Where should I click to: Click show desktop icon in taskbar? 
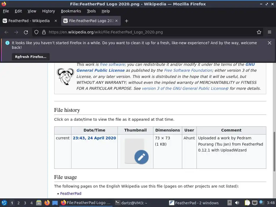click(55, 203)
